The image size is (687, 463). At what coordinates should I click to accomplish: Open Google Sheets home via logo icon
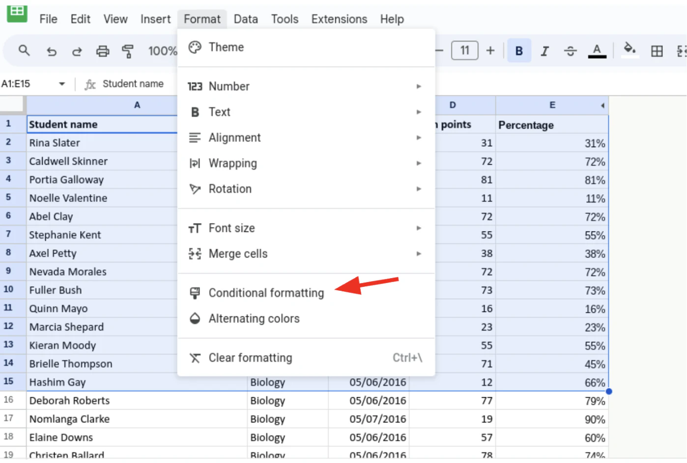(x=17, y=13)
